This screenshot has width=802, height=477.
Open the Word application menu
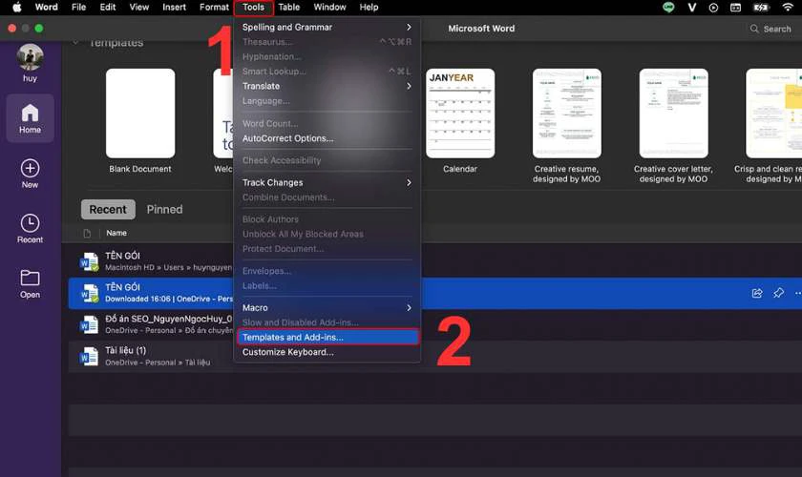[46, 8]
